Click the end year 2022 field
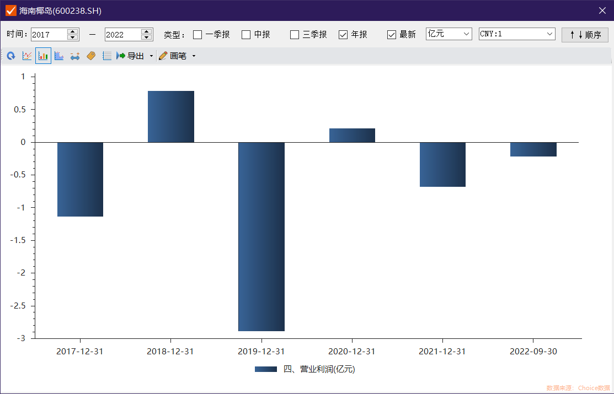Image resolution: width=614 pixels, height=394 pixels. click(122, 35)
